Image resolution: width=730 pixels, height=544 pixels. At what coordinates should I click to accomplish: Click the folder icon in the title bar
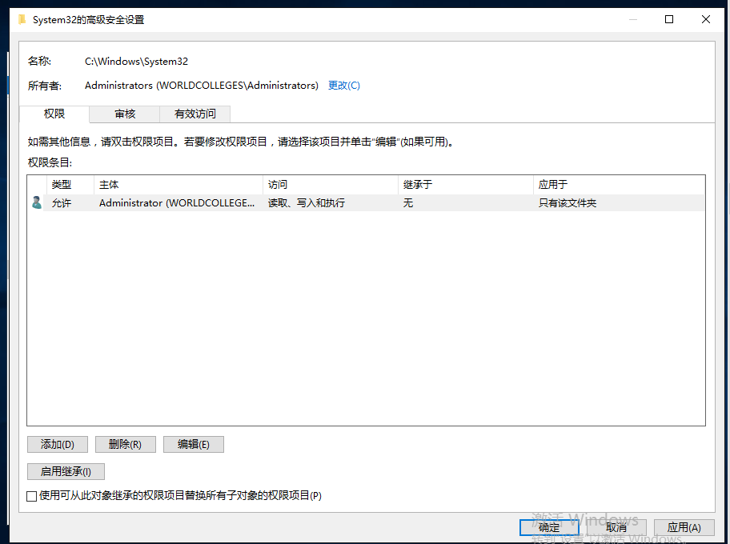pyautogui.click(x=22, y=18)
